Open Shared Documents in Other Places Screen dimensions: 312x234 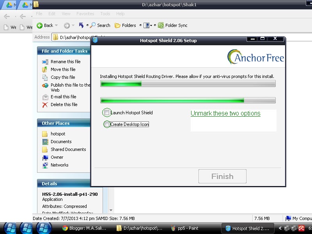pyautogui.click(x=68, y=149)
